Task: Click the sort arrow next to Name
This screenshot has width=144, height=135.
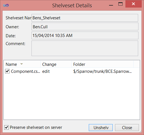Action: (x=21, y=64)
